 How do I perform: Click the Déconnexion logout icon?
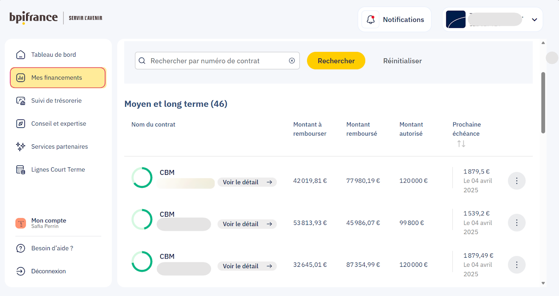[x=21, y=272]
